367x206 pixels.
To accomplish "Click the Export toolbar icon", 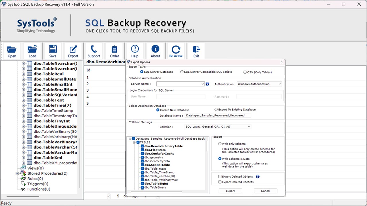I will click(73, 49).
